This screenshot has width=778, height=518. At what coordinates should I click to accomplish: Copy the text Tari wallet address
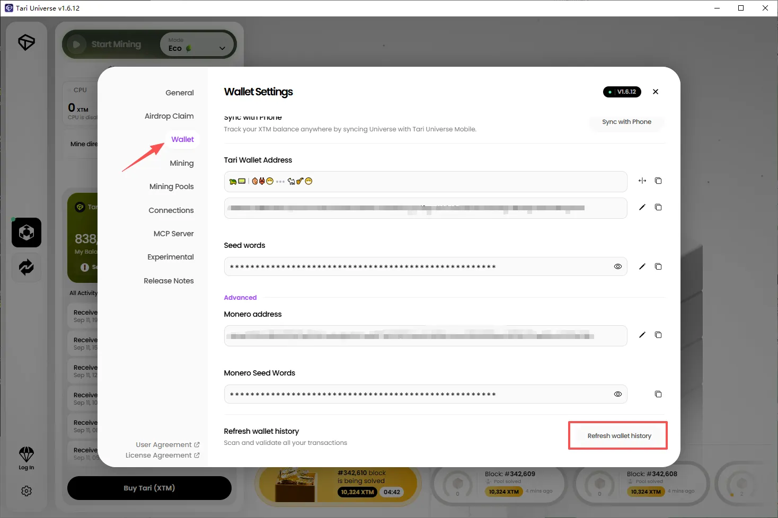point(658,207)
